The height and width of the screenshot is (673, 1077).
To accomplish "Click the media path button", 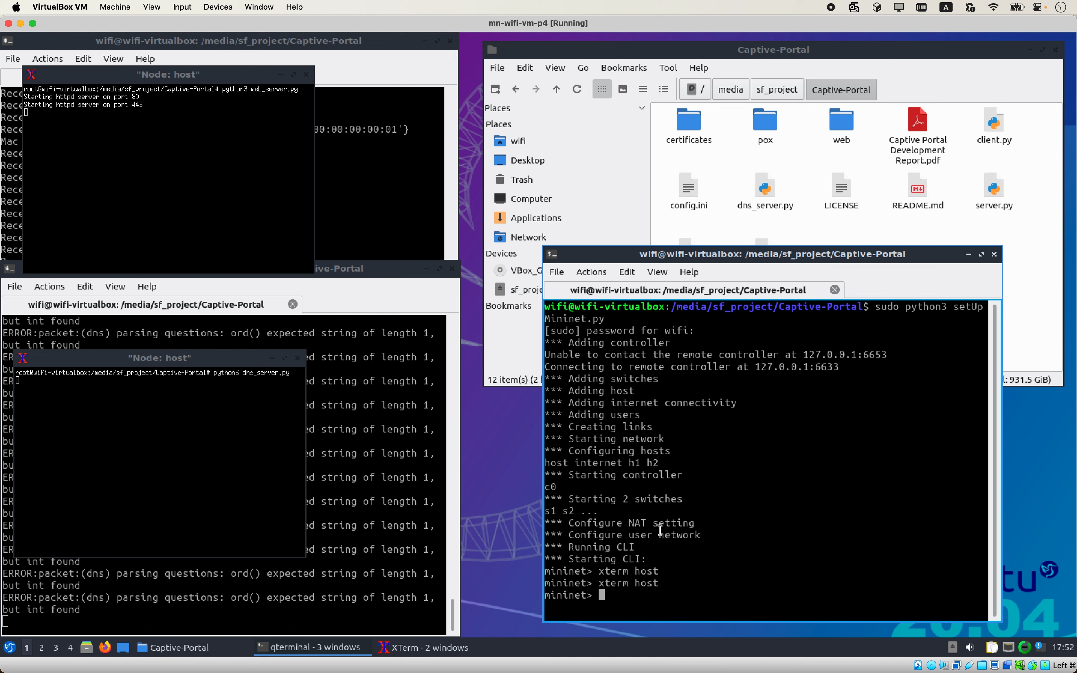I will point(730,89).
